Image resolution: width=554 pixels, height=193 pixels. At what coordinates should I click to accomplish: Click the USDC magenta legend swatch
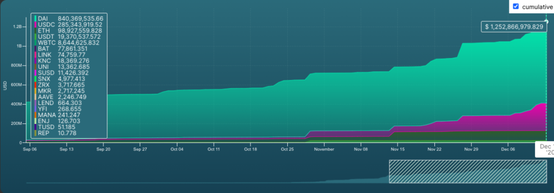coord(35,25)
